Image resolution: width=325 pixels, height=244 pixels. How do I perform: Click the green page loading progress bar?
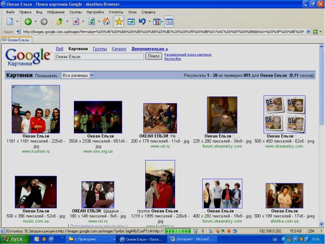point(178,231)
